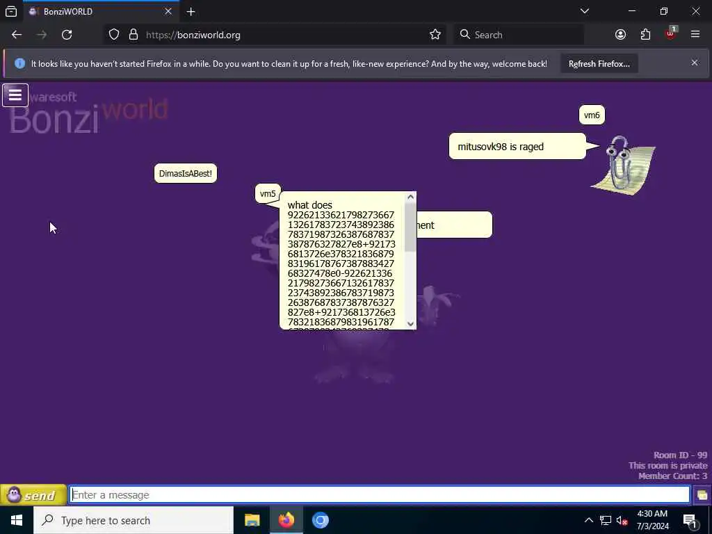Click the Member Count: 3 text
Image resolution: width=712 pixels, height=534 pixels.
click(x=672, y=476)
